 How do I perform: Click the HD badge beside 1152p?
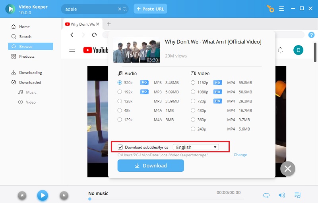(217, 82)
